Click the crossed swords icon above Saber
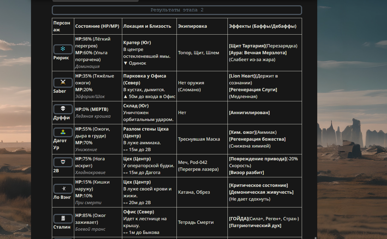 (x=63, y=83)
